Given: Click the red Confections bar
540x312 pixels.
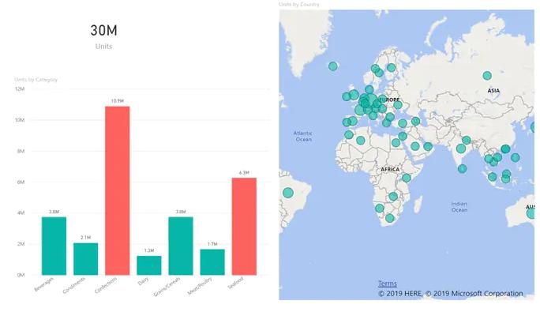Looking at the screenshot, I should coord(118,190).
